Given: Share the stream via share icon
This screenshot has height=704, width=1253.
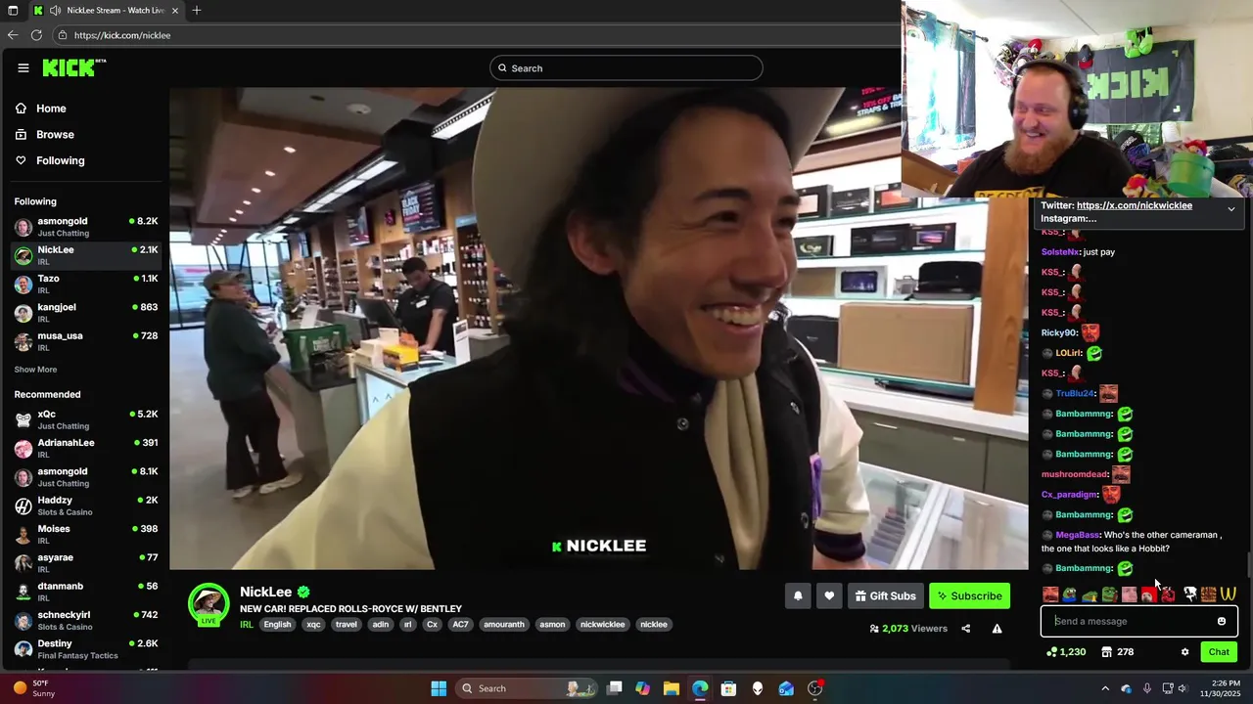Looking at the screenshot, I should tap(965, 629).
